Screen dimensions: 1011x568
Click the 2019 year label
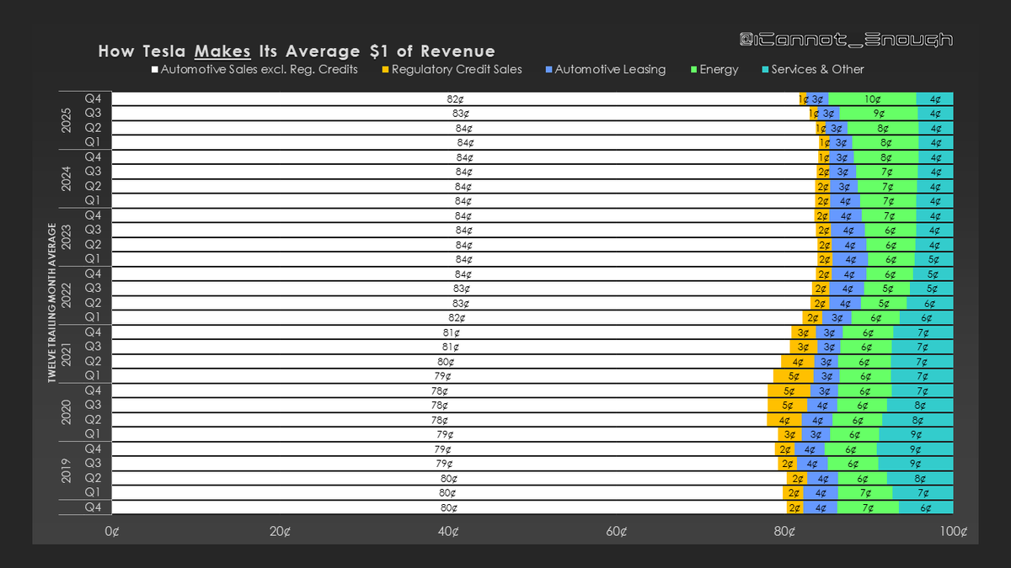click(x=67, y=470)
